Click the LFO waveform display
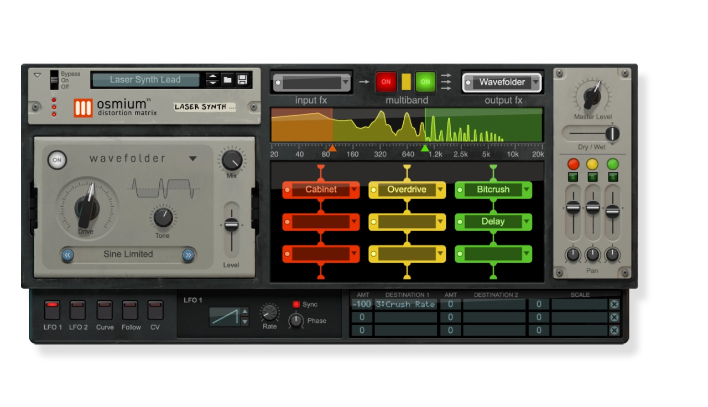This screenshot has width=708, height=407. coord(225,317)
